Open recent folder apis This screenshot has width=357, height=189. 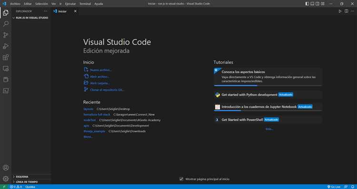[86, 126]
